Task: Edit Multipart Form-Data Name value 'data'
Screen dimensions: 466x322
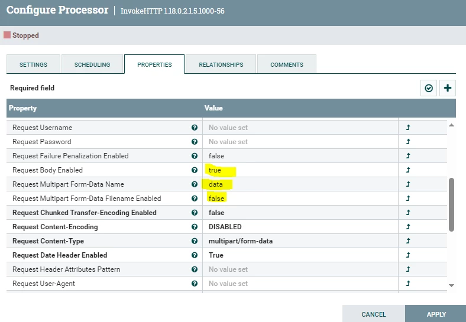Action: pyautogui.click(x=300, y=184)
